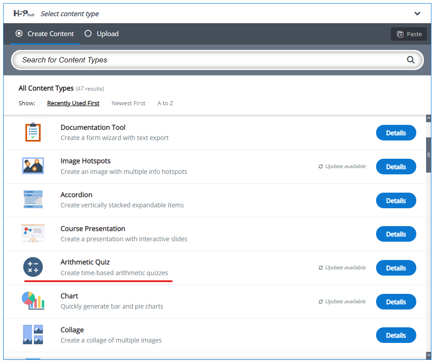
Task: Click the Accordion content type icon
Action: point(33,200)
